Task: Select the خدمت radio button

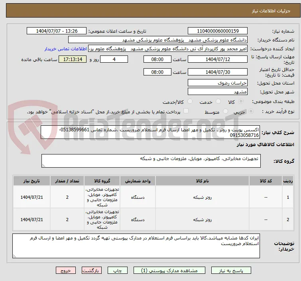Action: (218, 101)
